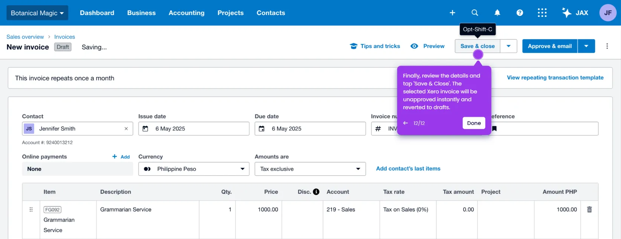Open the three-dot more options menu
Viewport: 621px width, 239px height.
(607, 46)
